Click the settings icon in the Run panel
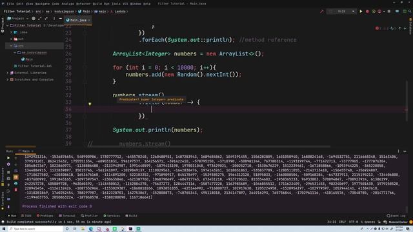Viewport: 413px width, 232px height. coord(8,164)
